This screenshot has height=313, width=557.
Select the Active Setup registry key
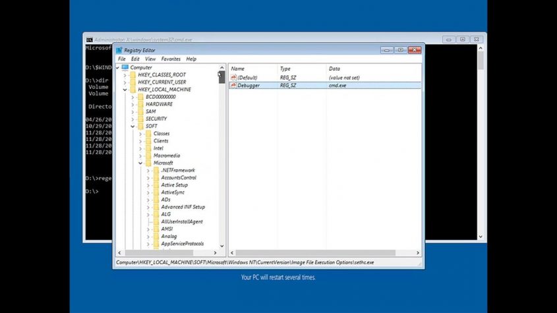174,185
